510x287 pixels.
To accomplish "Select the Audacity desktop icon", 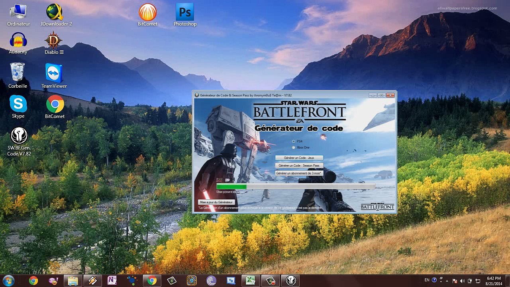I will [x=18, y=44].
